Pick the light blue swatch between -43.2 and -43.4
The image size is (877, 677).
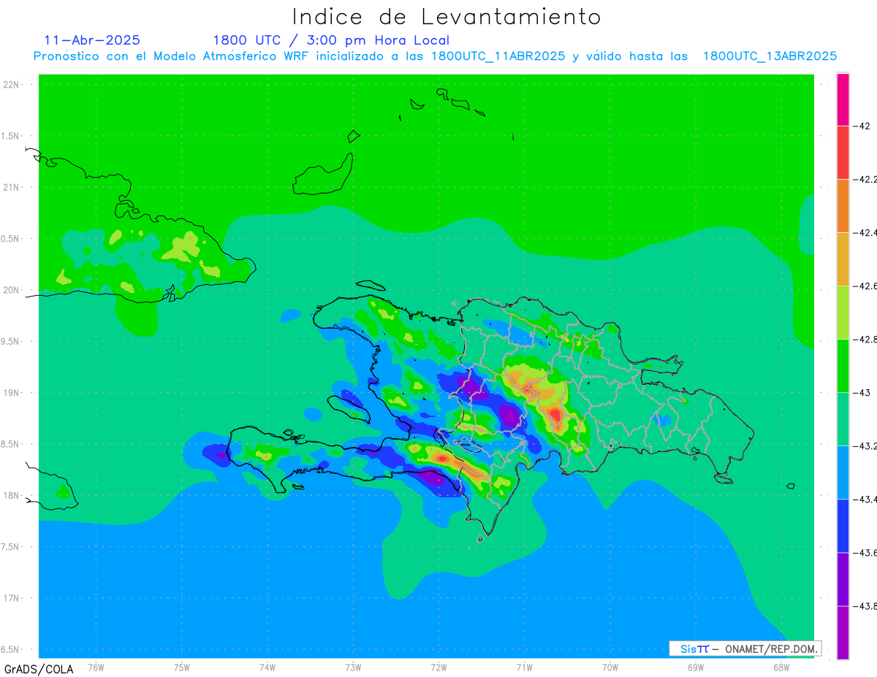[843, 472]
